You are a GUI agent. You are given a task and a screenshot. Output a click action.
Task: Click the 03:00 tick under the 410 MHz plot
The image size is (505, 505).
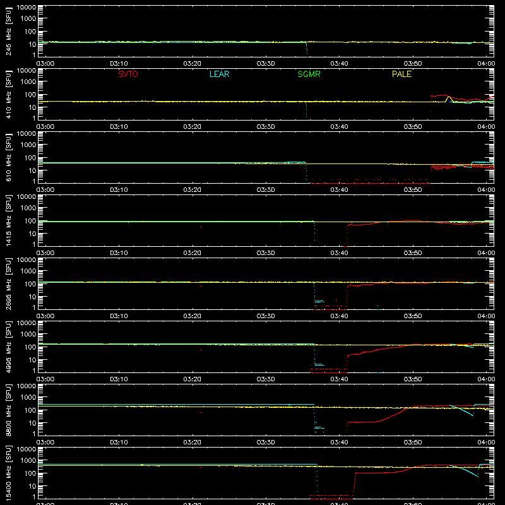click(45, 127)
